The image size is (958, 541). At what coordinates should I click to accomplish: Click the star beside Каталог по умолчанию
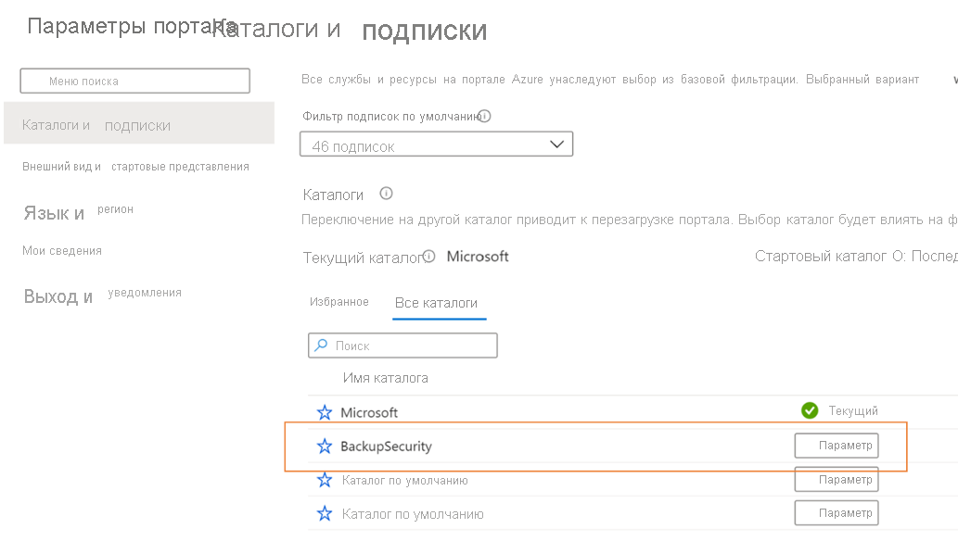pos(325,479)
